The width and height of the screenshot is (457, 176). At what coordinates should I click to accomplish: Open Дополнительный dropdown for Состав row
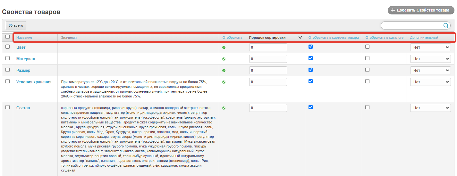point(430,108)
